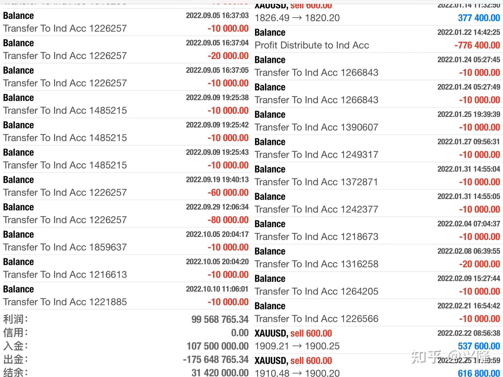Tap the -80 000.00 transfer amount
Viewport: 503px width, 377px height.
click(x=228, y=220)
